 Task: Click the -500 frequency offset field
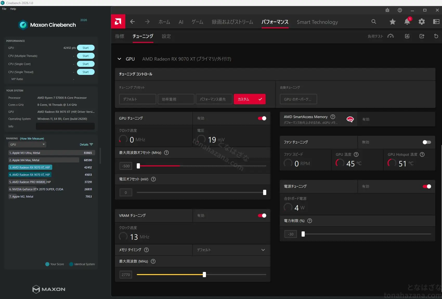(126, 166)
